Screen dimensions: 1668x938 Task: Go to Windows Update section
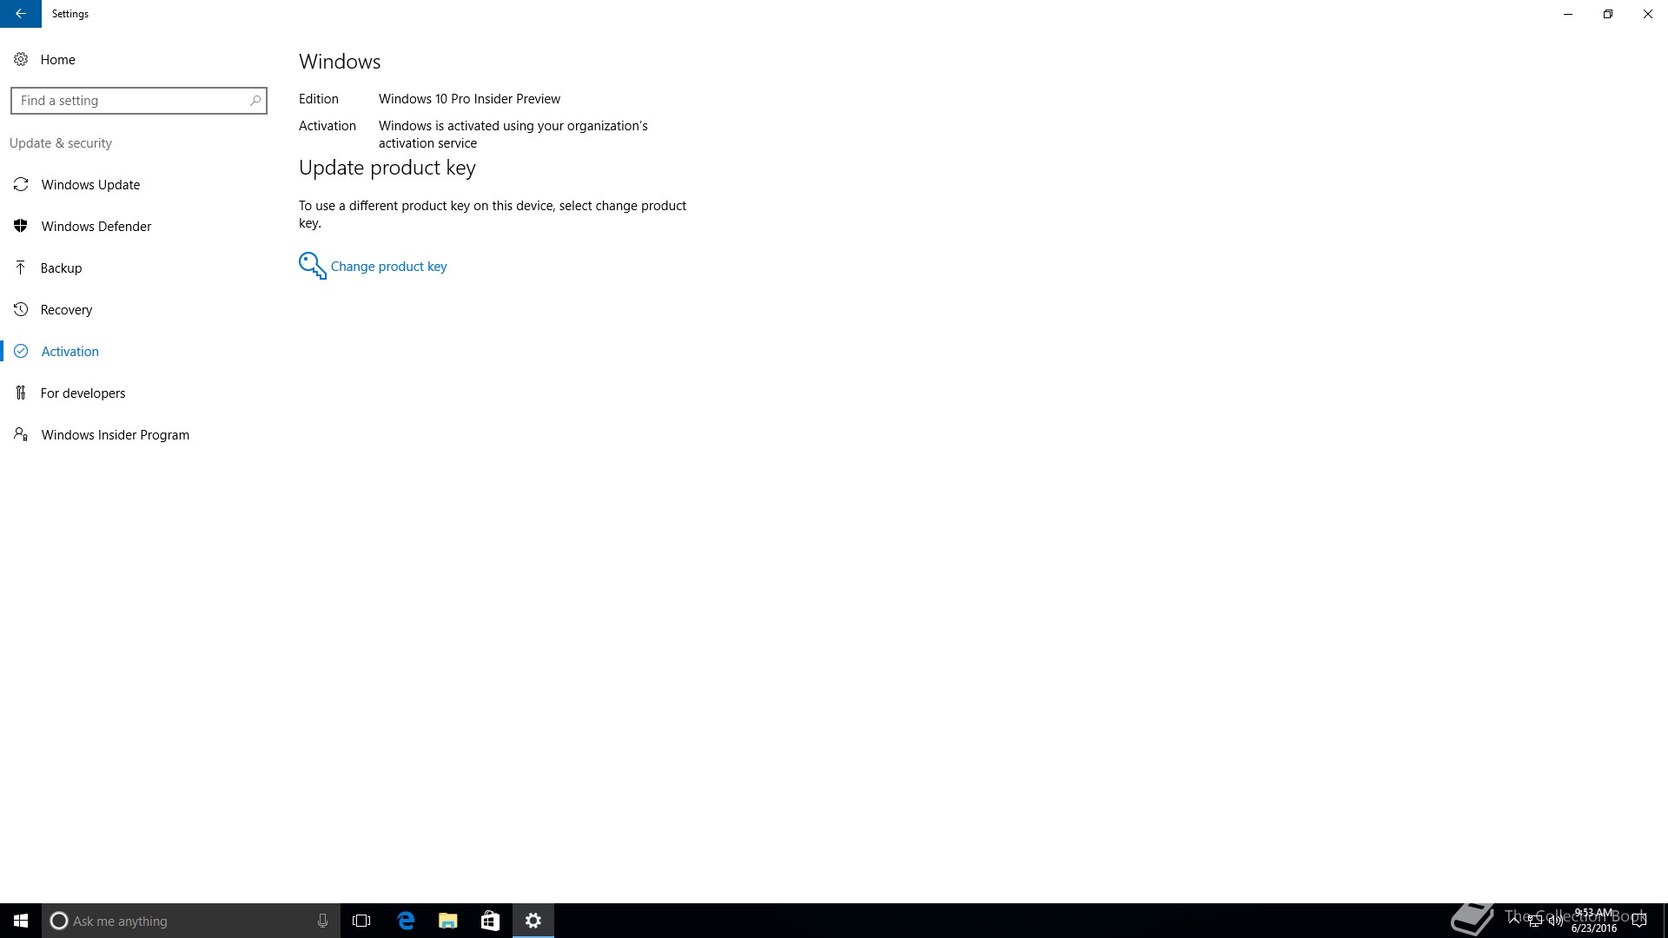(90, 184)
